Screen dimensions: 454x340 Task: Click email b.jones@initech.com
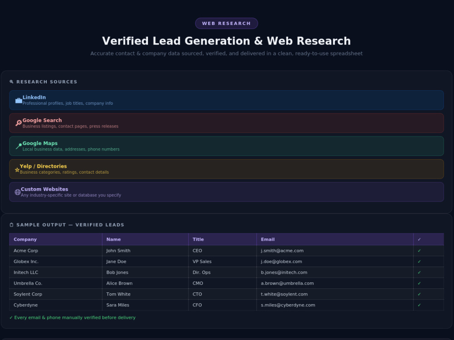[x=284, y=272]
